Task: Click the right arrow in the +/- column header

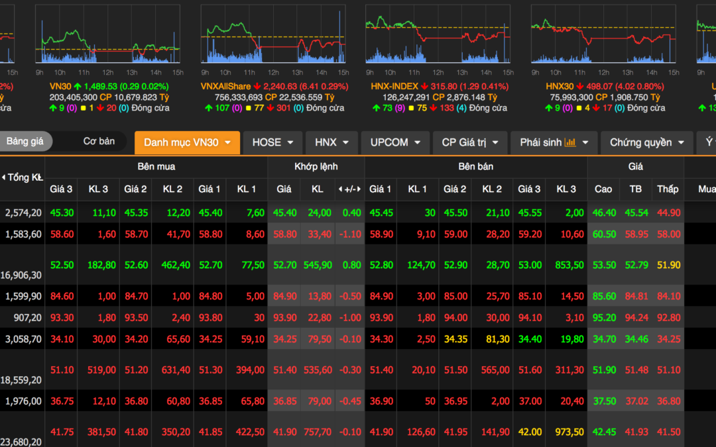Action: click(x=359, y=189)
